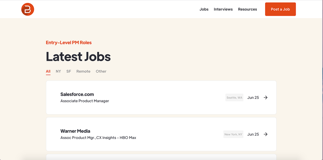Show Remote jobs tab
Image resolution: width=323 pixels, height=160 pixels.
click(x=83, y=71)
